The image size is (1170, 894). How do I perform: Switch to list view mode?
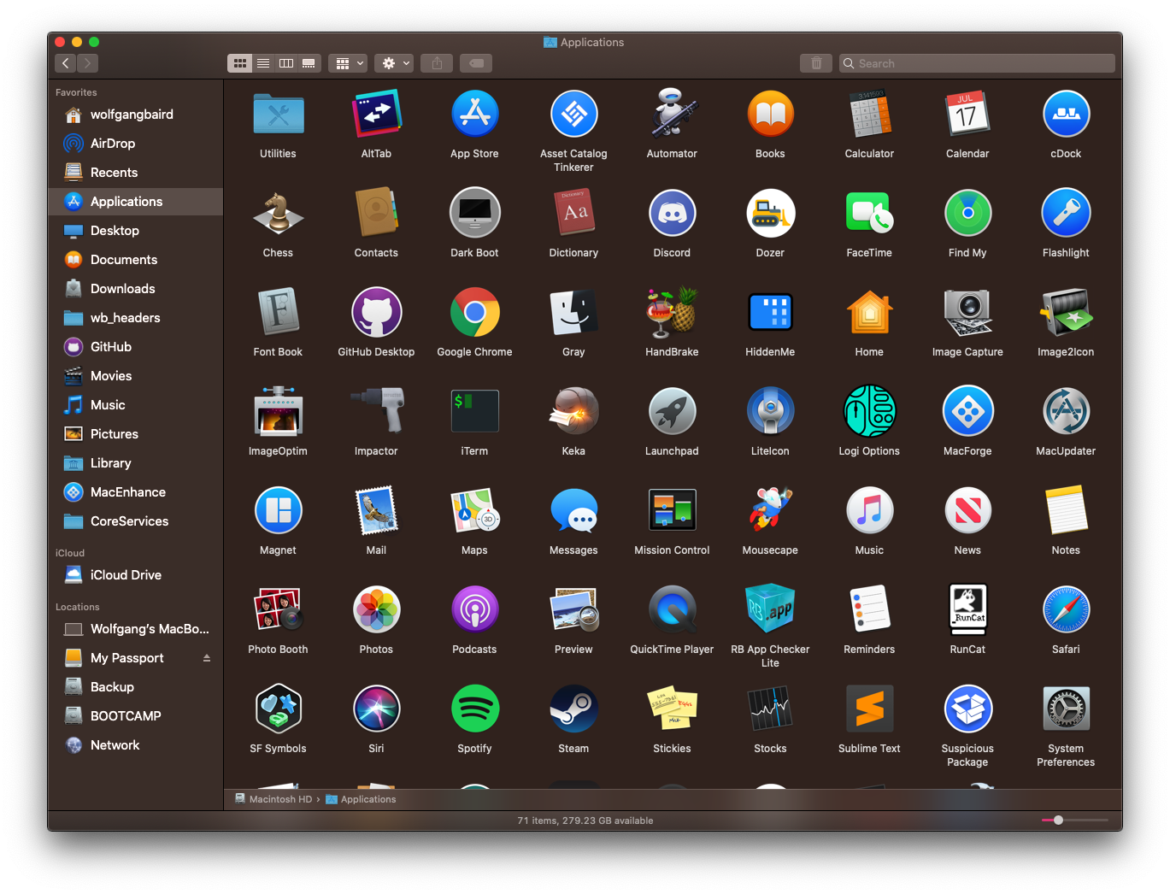click(263, 63)
